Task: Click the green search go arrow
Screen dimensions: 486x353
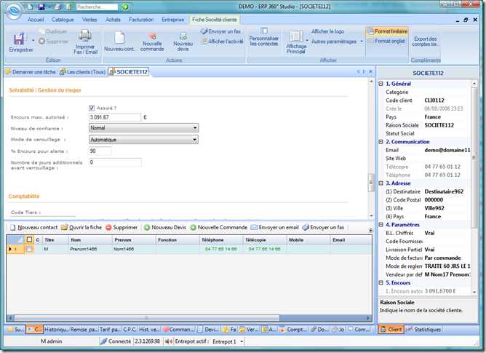Action: [125, 7]
